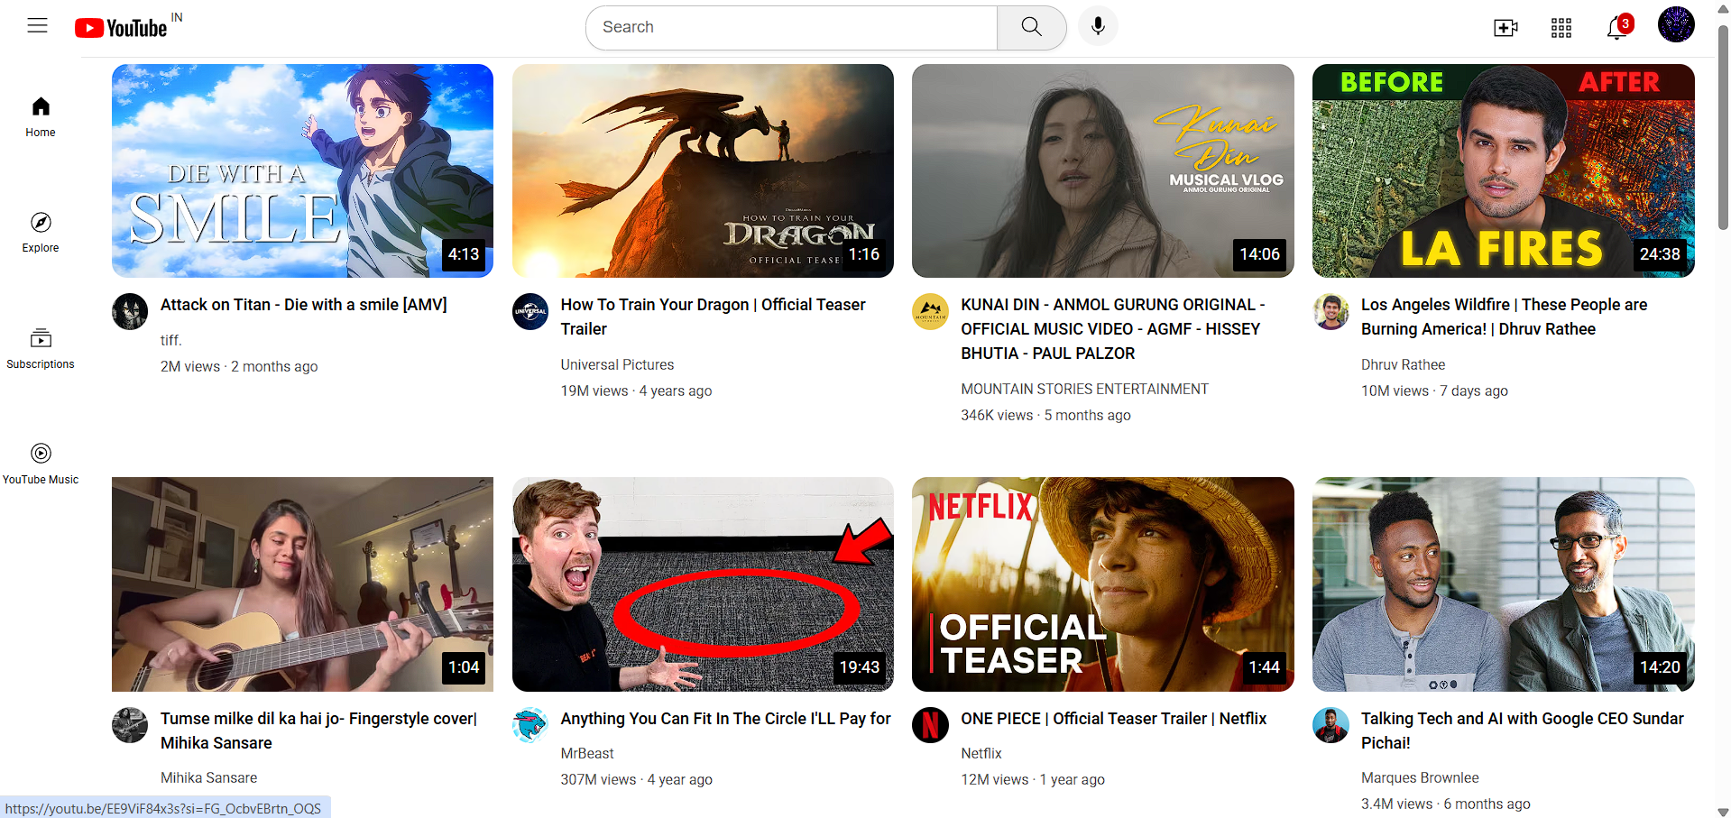Viewport: 1731px width, 818px height.
Task: Open title 'KUNAI DIN - ANMOL GURUNG ORIGINAL'
Action: [1113, 329]
